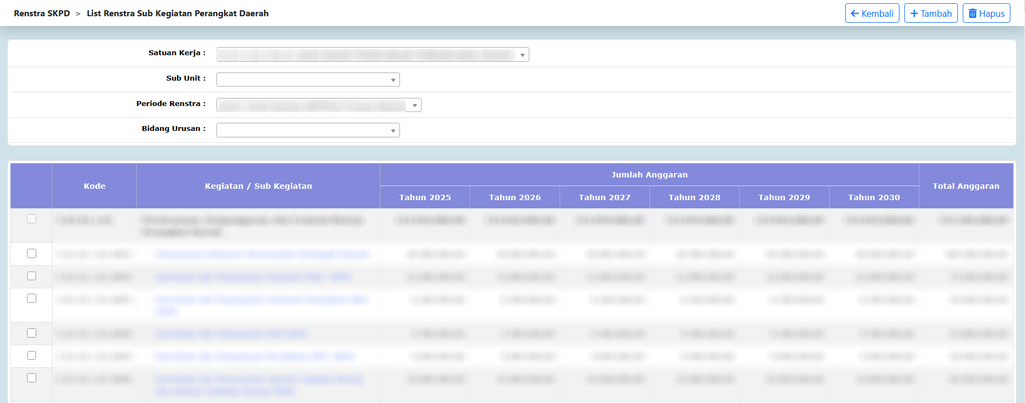Go to Renstra SKPD breadcrumb
Screen dimensions: 1025x403
point(42,14)
